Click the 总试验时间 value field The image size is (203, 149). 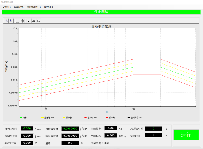click(153, 128)
